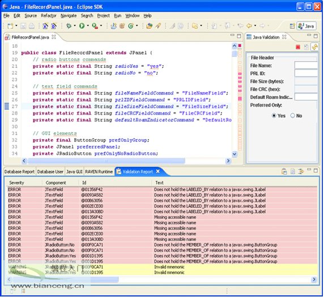Click the Text column header
This screenshot has width=324, height=297.
tap(235, 183)
